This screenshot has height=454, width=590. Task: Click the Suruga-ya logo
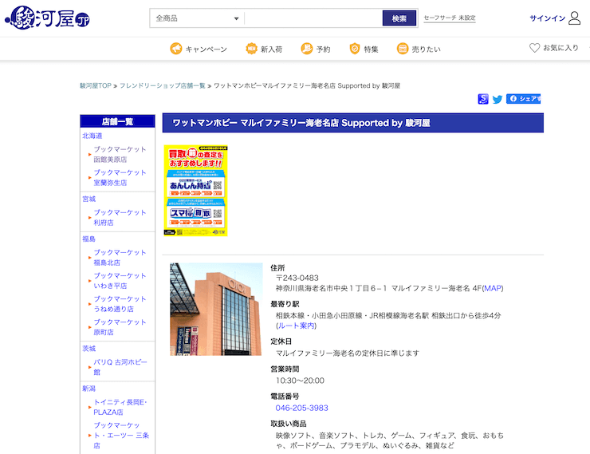coord(47,18)
